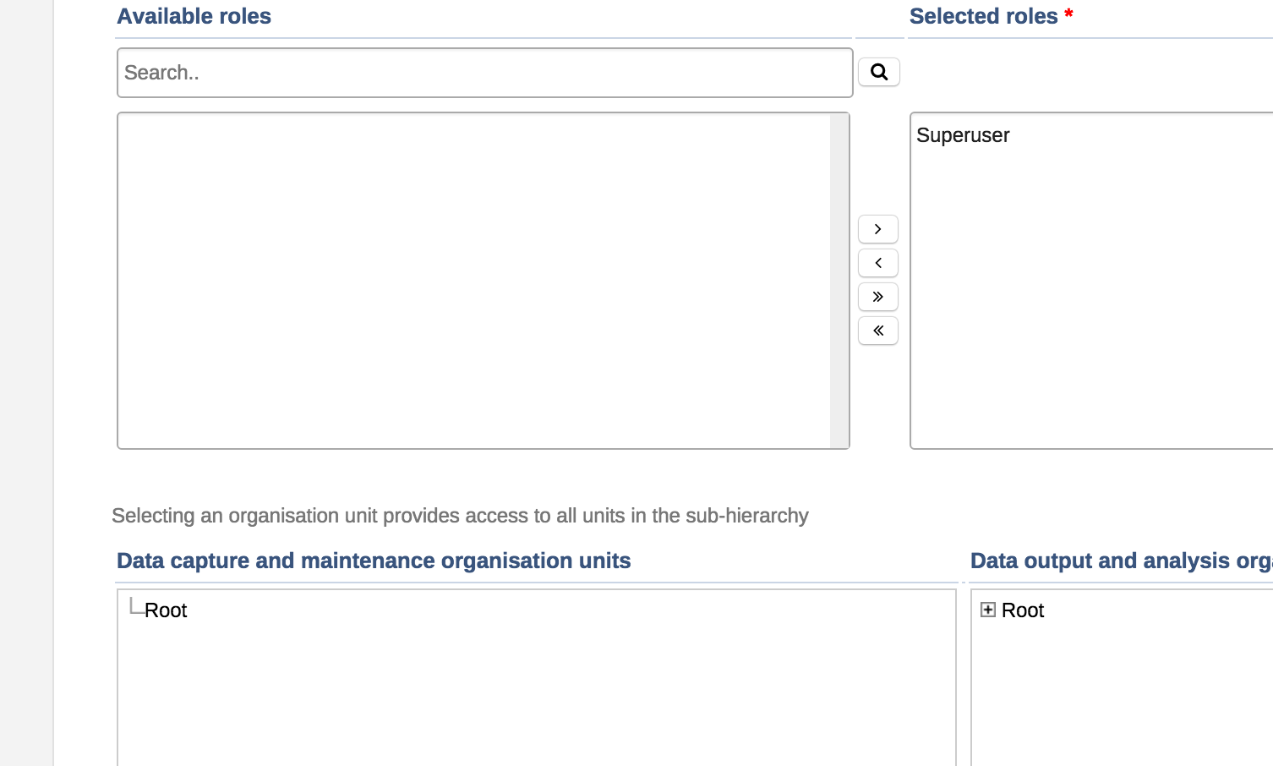Image resolution: width=1273 pixels, height=766 pixels.
Task: Focus the Available roles search field
Action: point(484,73)
